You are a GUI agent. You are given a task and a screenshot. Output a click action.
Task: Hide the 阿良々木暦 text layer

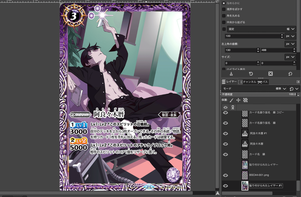[x=225, y=144]
